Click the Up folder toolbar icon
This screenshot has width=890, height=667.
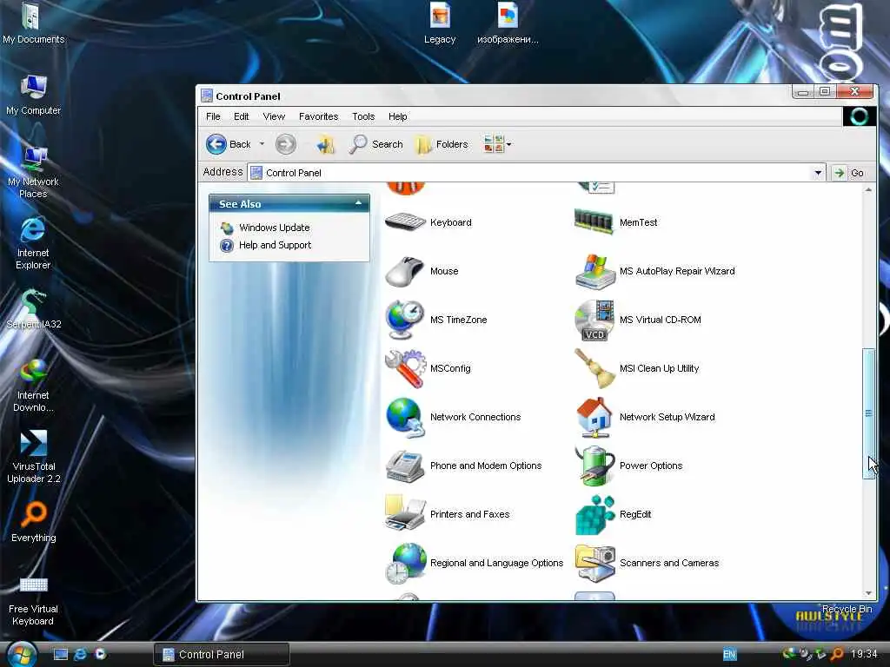coord(326,145)
